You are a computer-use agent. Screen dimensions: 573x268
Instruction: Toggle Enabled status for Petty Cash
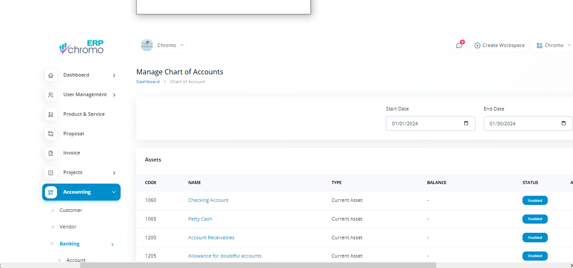click(x=535, y=219)
